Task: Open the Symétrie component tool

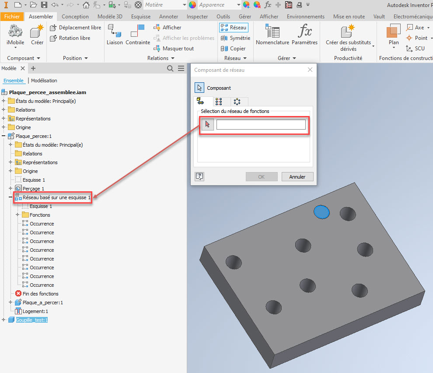Action: (235, 38)
